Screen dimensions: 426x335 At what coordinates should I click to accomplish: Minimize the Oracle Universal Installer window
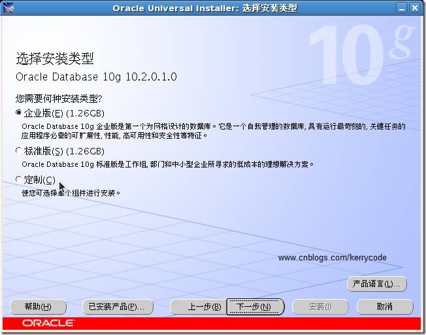click(x=402, y=8)
